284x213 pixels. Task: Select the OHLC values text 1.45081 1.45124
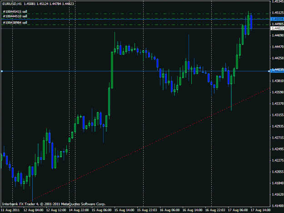(36, 4)
